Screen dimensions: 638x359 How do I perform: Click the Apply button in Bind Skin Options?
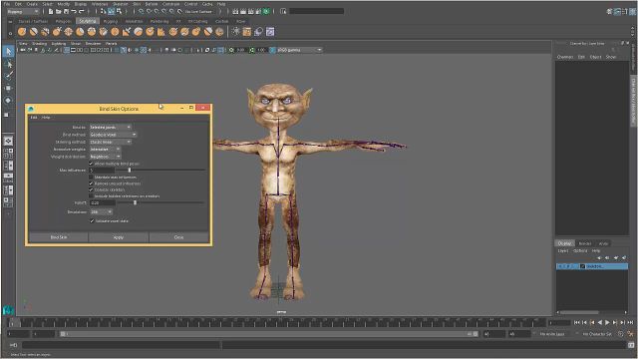119,237
